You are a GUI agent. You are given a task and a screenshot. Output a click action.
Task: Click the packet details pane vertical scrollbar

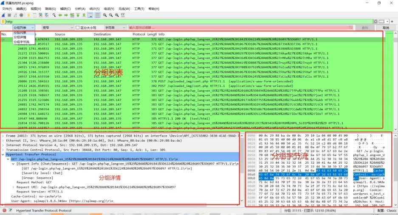coord(242,169)
